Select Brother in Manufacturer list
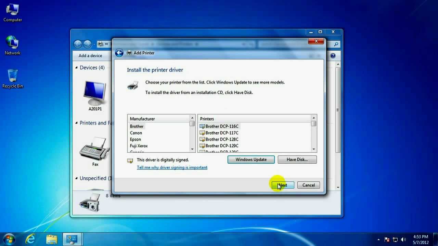 137,126
